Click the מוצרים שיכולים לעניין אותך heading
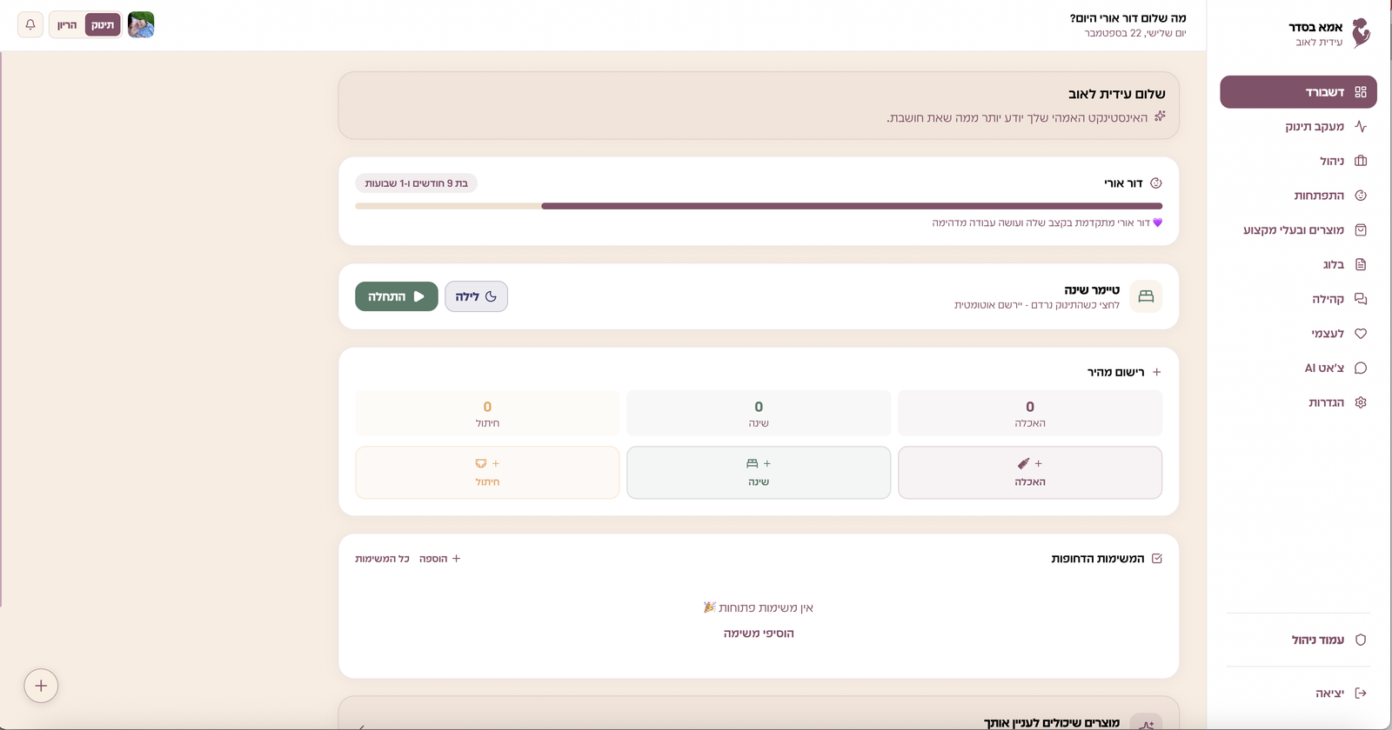Image resolution: width=1392 pixels, height=730 pixels. [x=1052, y=723]
